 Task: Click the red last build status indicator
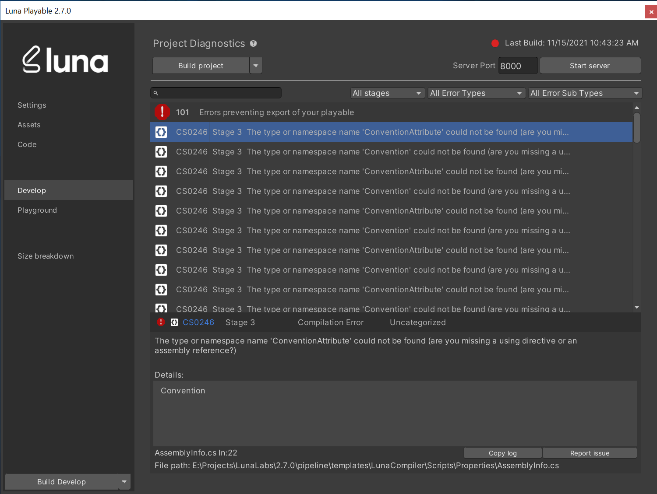pos(495,43)
